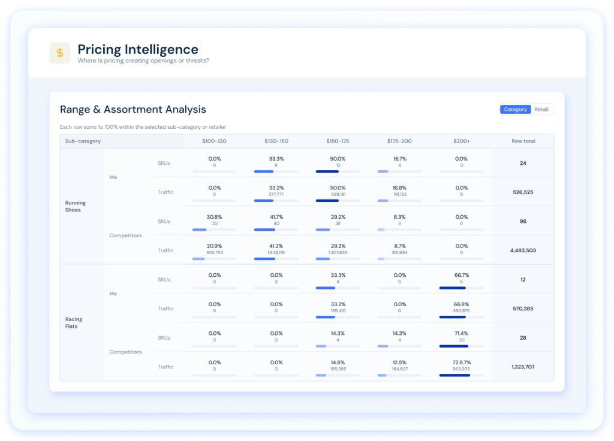Click the dollar sign Pricing Intelligence icon

pyautogui.click(x=60, y=53)
